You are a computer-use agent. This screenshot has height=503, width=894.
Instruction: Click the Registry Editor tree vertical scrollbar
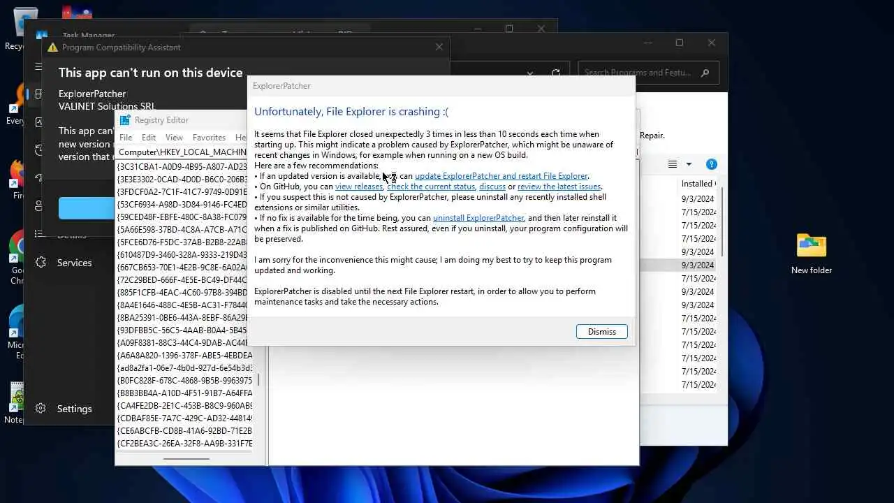(258, 380)
